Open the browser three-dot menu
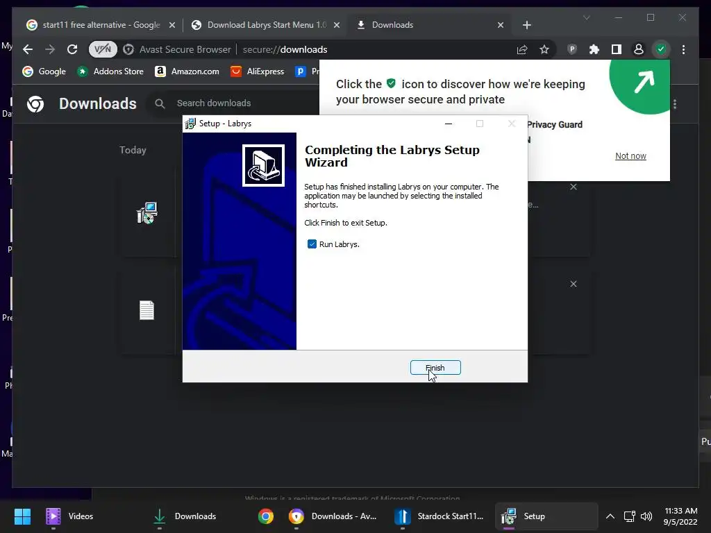 click(x=683, y=49)
